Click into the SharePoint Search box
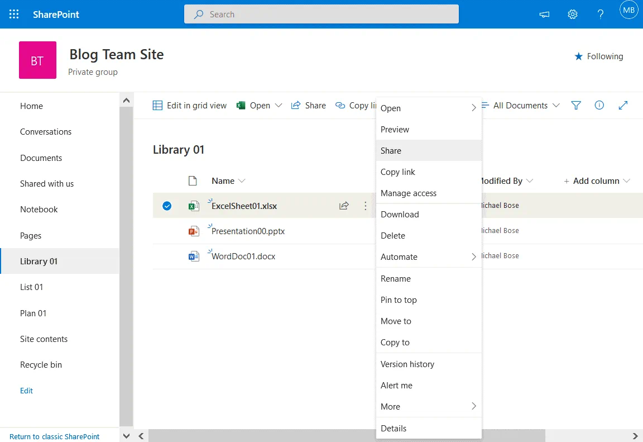The width and height of the screenshot is (643, 442). 321,15
